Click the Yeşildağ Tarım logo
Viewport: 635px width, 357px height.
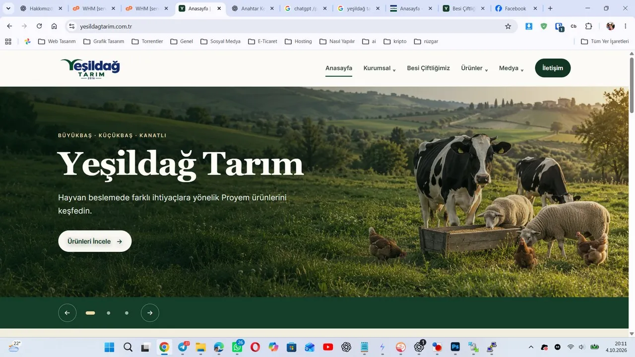coord(90,69)
